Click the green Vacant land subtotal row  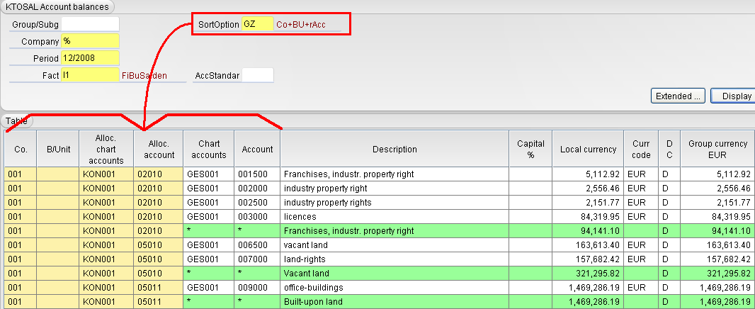[379, 274]
